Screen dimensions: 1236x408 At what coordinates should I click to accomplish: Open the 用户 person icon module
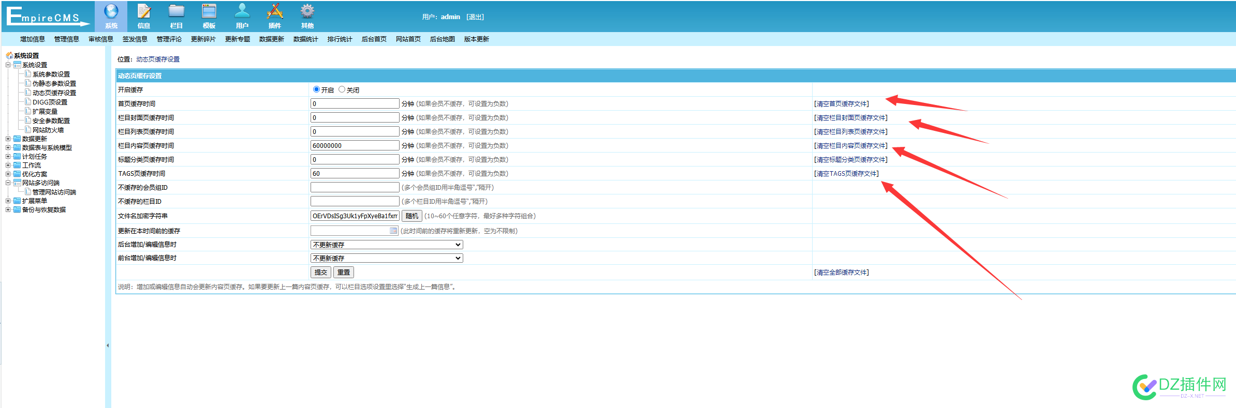pos(242,11)
